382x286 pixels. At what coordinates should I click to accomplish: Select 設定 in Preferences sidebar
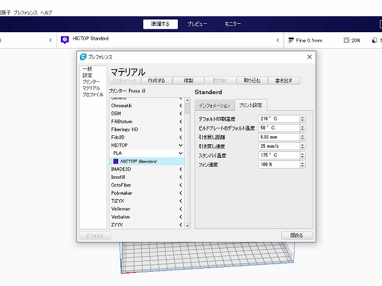[88, 76]
